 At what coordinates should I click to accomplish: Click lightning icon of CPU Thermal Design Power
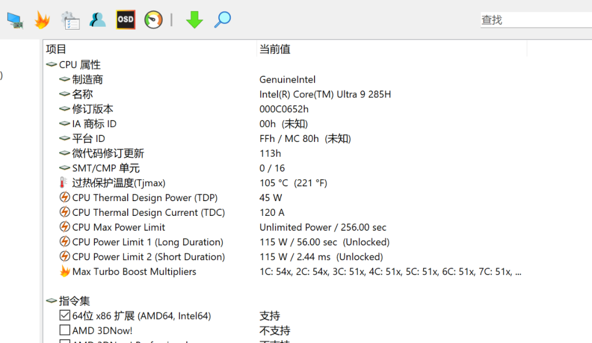pyautogui.click(x=65, y=197)
